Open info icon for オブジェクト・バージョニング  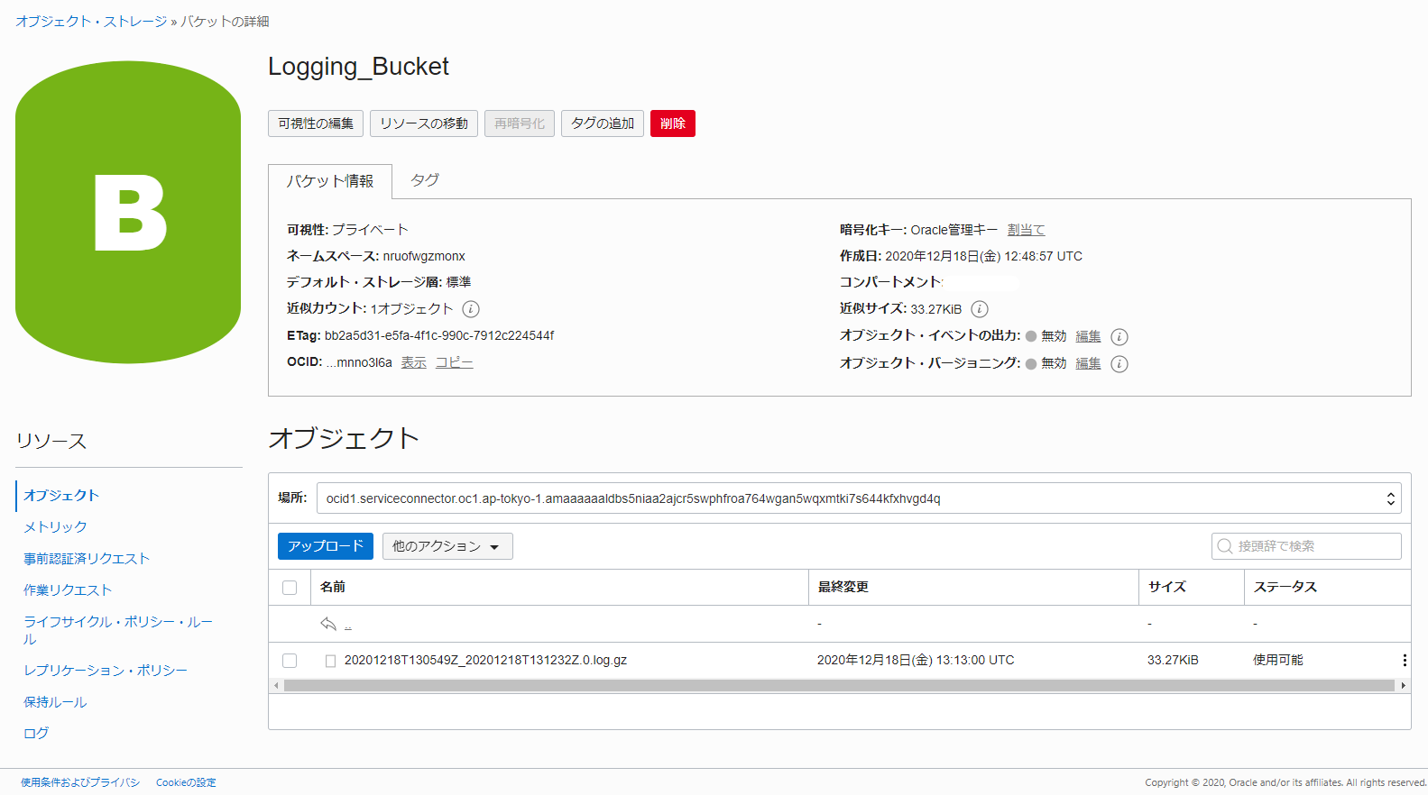click(x=1119, y=364)
